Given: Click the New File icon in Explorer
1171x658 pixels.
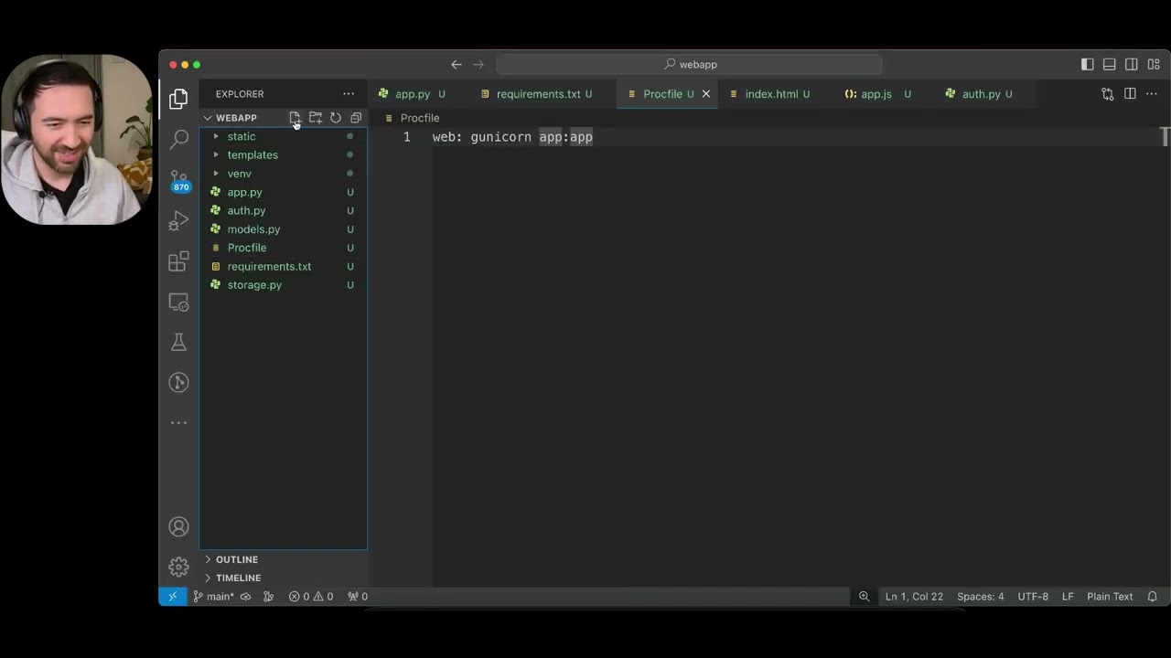Looking at the screenshot, I should pyautogui.click(x=295, y=118).
